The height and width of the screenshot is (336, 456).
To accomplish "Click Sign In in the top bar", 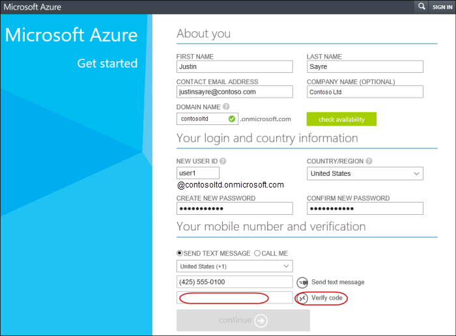I will coord(442,7).
